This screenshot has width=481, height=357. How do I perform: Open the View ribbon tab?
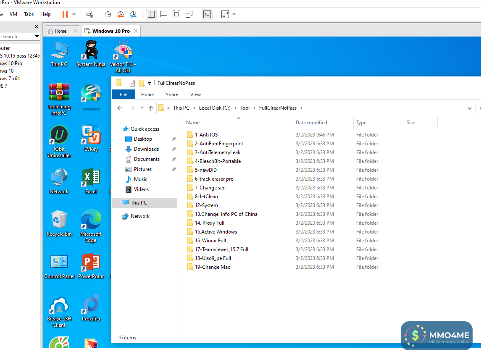pos(195,94)
